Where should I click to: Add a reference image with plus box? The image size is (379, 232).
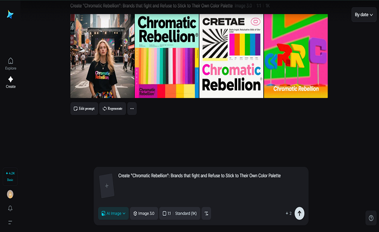pyautogui.click(x=107, y=186)
